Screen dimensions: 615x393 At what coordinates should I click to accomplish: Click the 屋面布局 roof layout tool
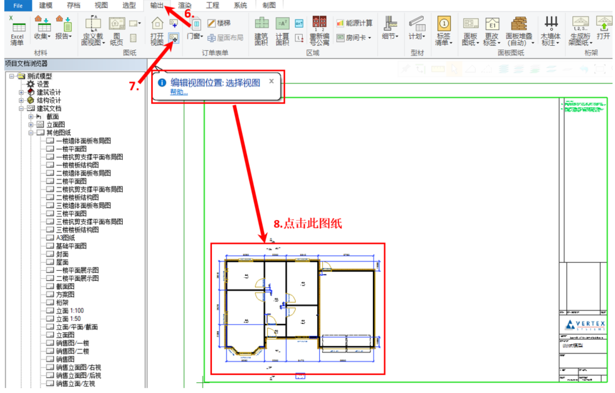(x=226, y=38)
